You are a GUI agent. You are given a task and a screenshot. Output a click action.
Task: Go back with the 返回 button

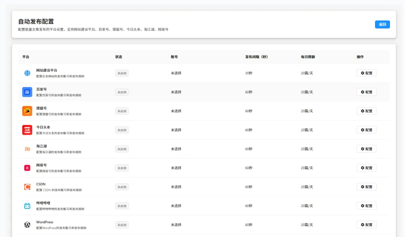click(382, 24)
